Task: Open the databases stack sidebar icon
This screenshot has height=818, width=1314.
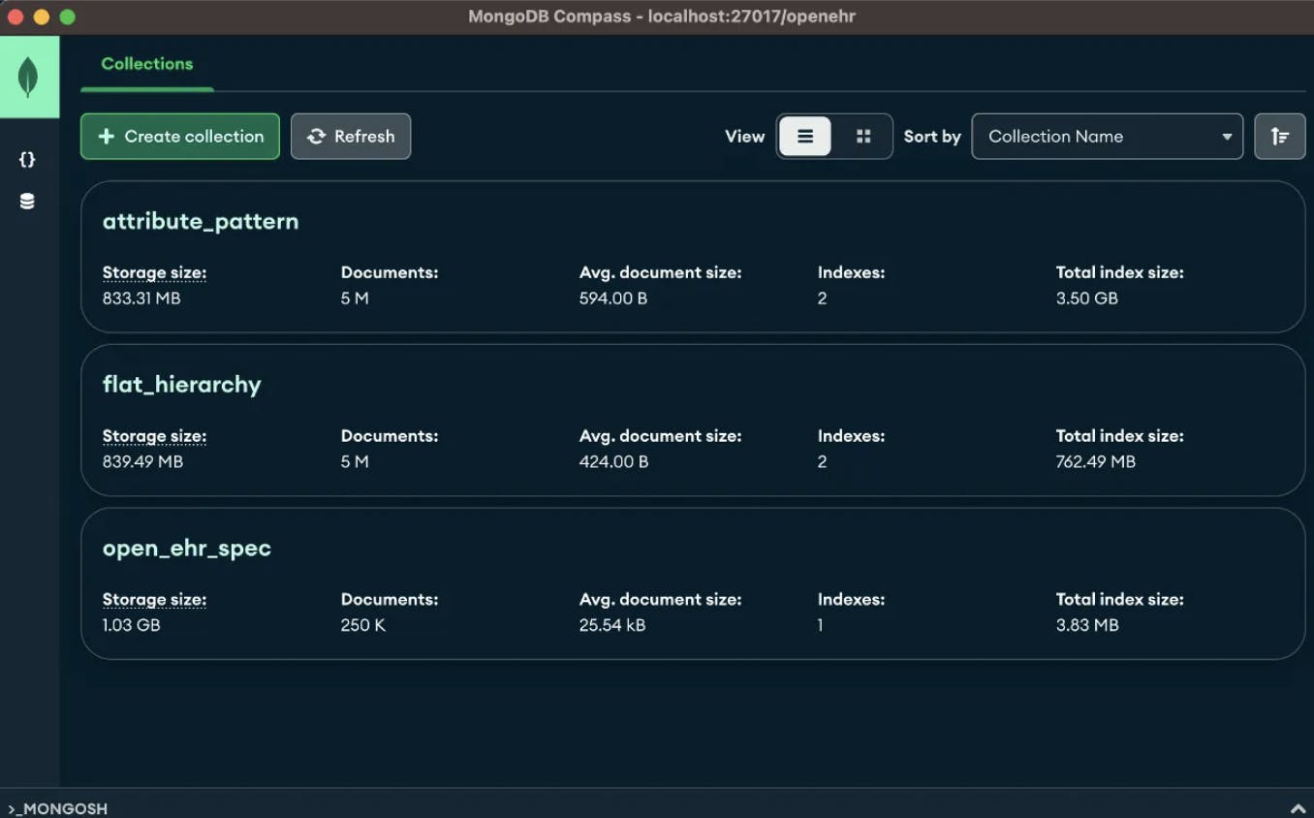Action: [x=27, y=202]
